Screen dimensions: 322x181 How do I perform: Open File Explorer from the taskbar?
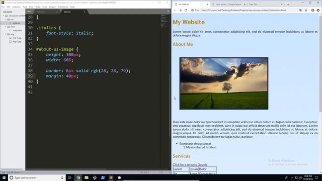[x=87, y=177]
